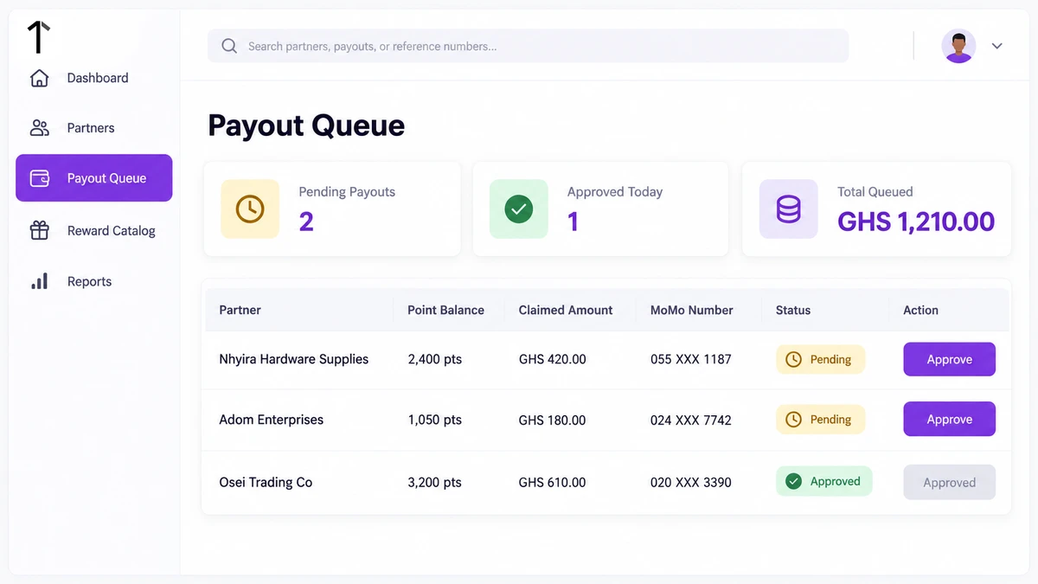Approve Adom Enterprises payout
This screenshot has width=1038, height=584.
pos(949,419)
